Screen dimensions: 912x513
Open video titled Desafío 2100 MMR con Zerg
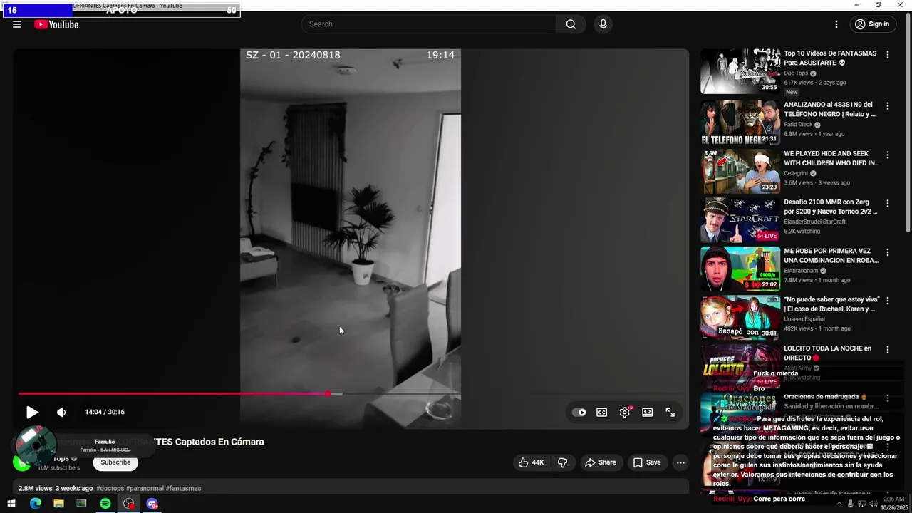coord(831,207)
